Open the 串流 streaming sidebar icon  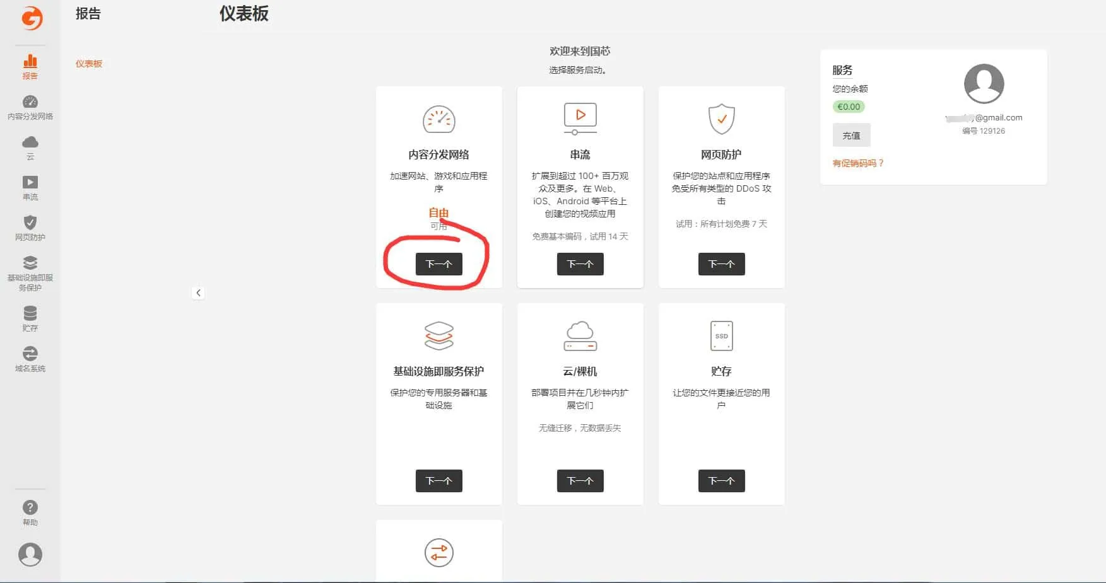coord(30,188)
